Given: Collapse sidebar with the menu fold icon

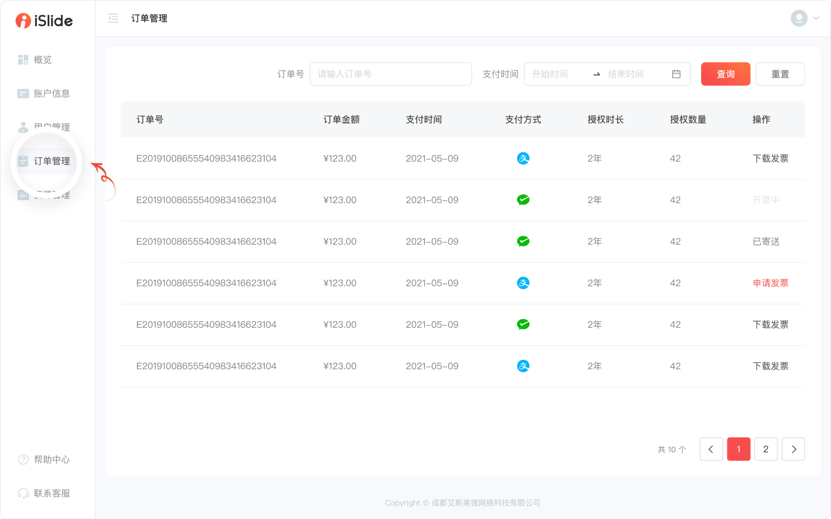Looking at the screenshot, I should pyautogui.click(x=113, y=19).
